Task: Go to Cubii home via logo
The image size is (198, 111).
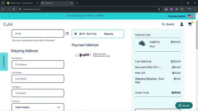Action: tap(8, 24)
